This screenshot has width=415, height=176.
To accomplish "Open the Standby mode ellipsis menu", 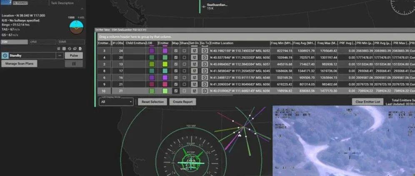I will click(60, 56).
